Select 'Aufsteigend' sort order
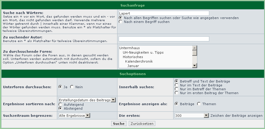The image size is (265, 129). tap(61, 105)
